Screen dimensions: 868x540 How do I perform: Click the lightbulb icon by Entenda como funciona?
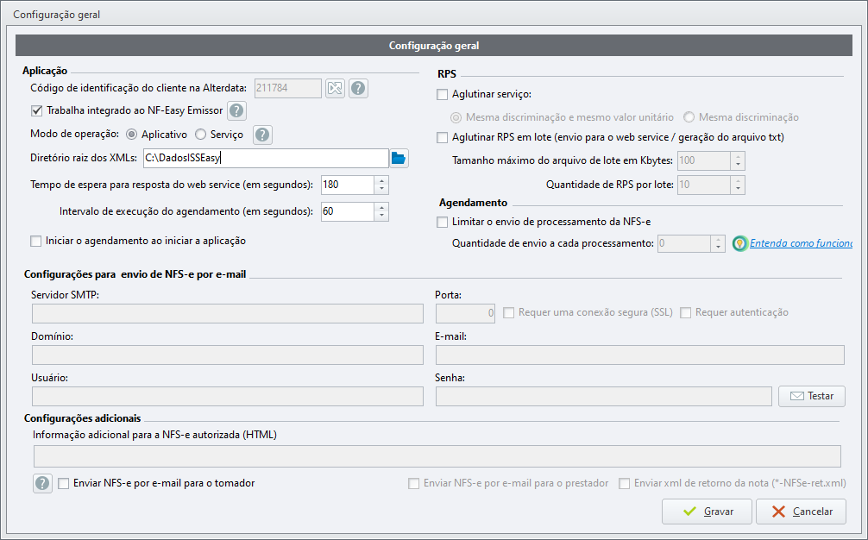coord(739,243)
